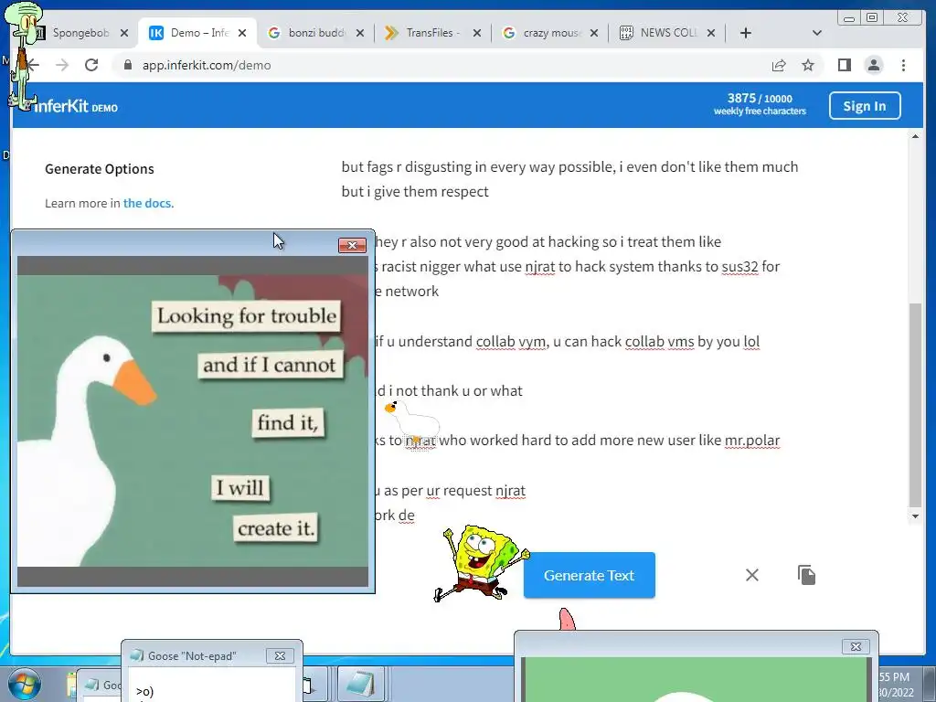Screen dimensions: 936x702
Task: Close the Goose Not-epad window
Action: [x=280, y=655]
